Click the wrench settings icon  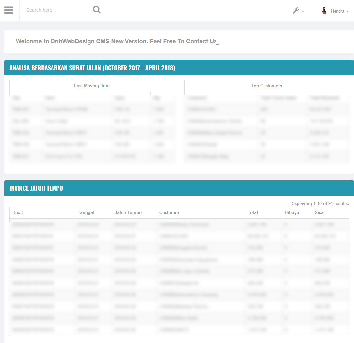point(296,11)
